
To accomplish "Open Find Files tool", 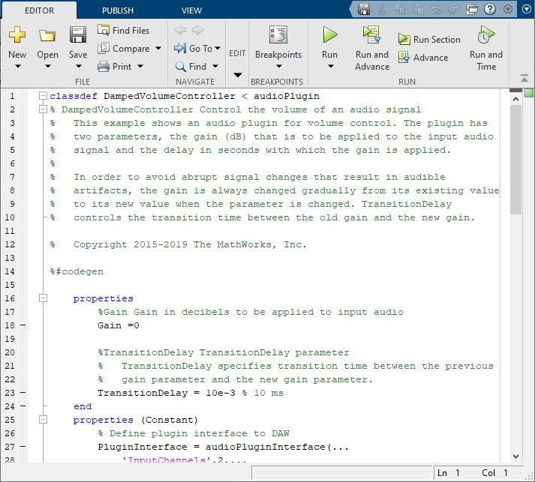I will (123, 30).
